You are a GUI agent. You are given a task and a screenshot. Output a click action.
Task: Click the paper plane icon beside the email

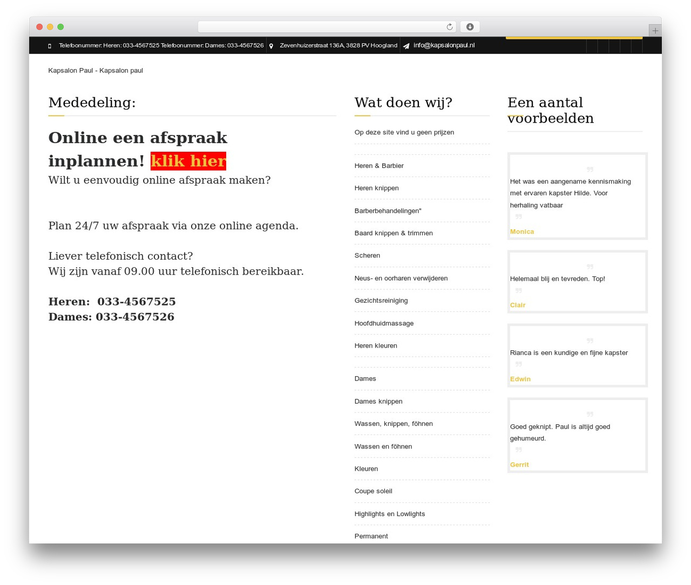click(406, 46)
